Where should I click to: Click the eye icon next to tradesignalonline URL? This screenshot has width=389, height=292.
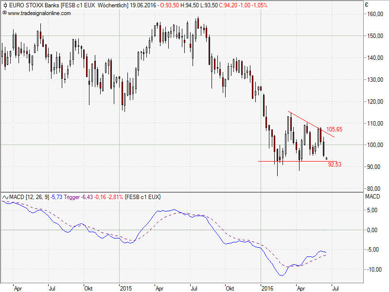[x=4, y=13]
